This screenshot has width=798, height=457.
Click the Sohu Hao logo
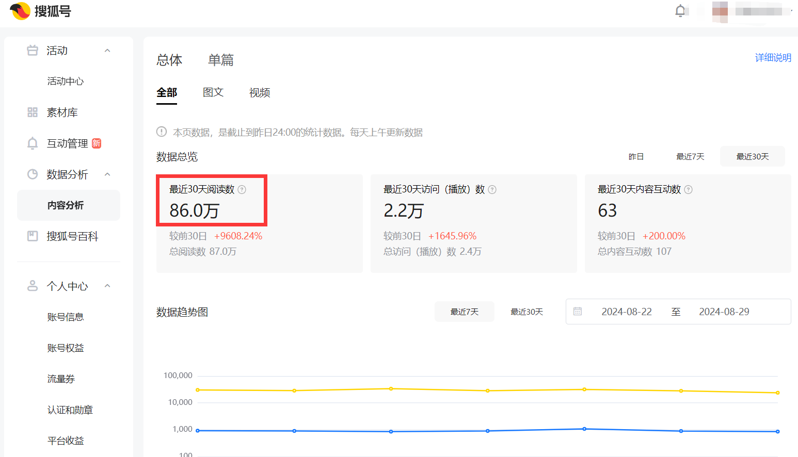tap(40, 11)
